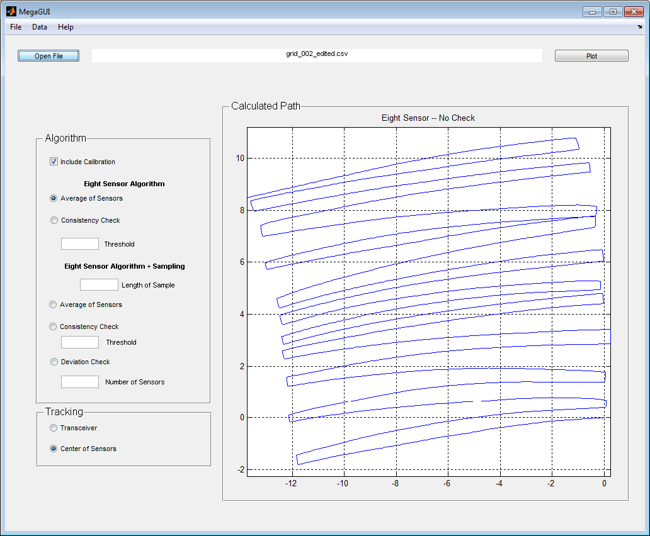Click the Threshold input under Consistency Check
Image resolution: width=650 pixels, height=536 pixels.
coord(79,243)
